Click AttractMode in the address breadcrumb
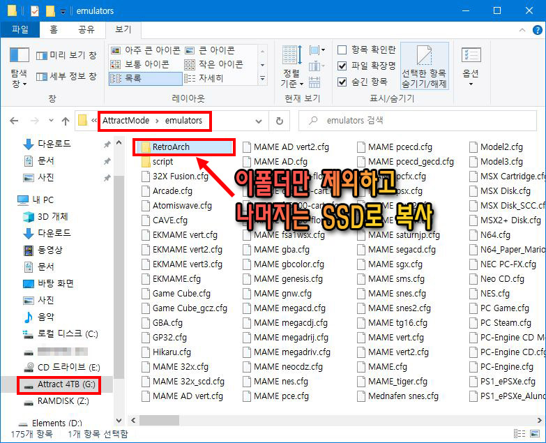Image resolution: width=546 pixels, height=443 pixels. click(126, 121)
